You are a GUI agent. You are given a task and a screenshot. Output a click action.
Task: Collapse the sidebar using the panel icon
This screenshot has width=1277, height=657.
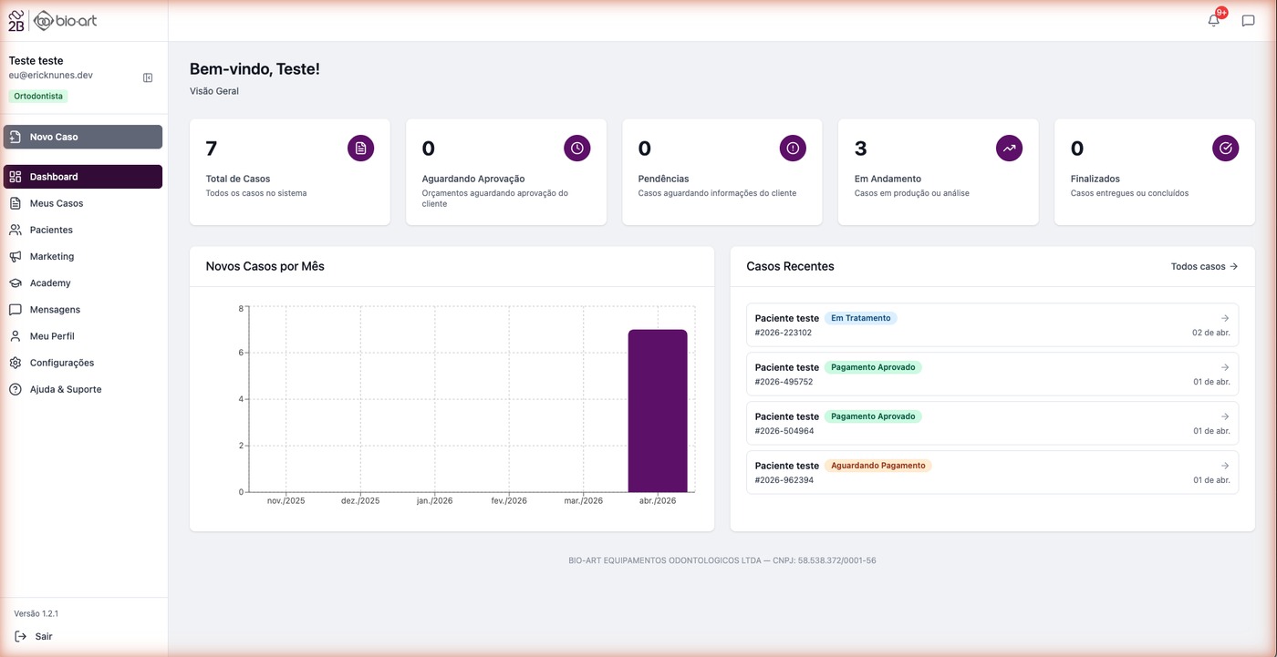[148, 78]
